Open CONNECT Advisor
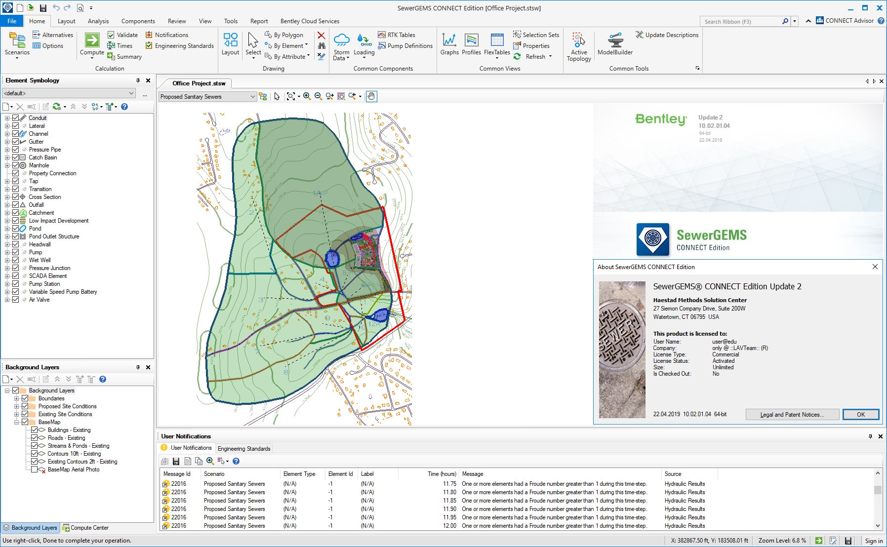The height and width of the screenshot is (547, 887). tap(845, 21)
